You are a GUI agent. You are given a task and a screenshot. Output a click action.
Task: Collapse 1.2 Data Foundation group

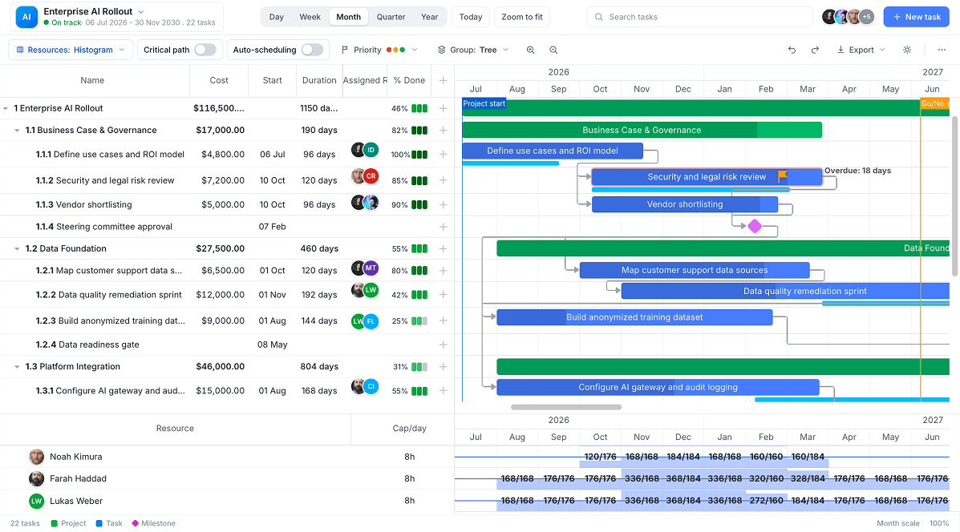pos(17,249)
